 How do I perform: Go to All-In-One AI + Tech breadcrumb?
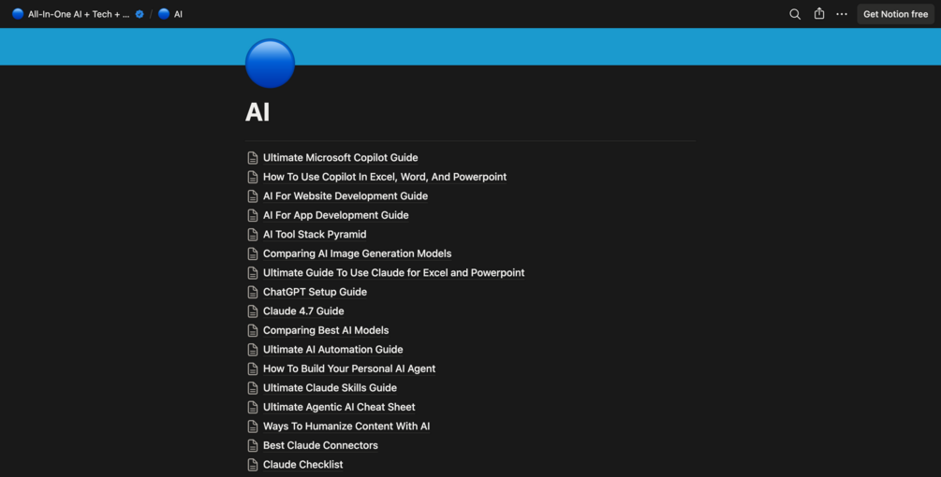[71, 14]
